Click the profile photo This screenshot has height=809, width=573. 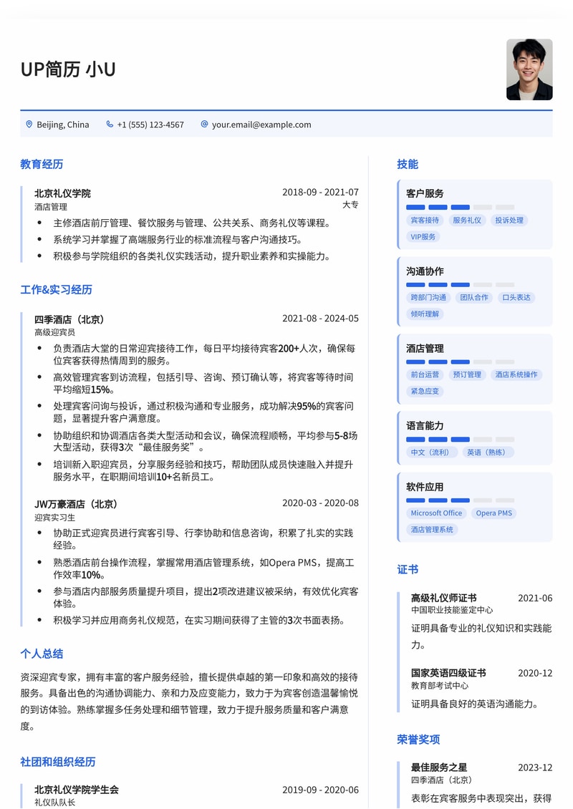point(529,70)
